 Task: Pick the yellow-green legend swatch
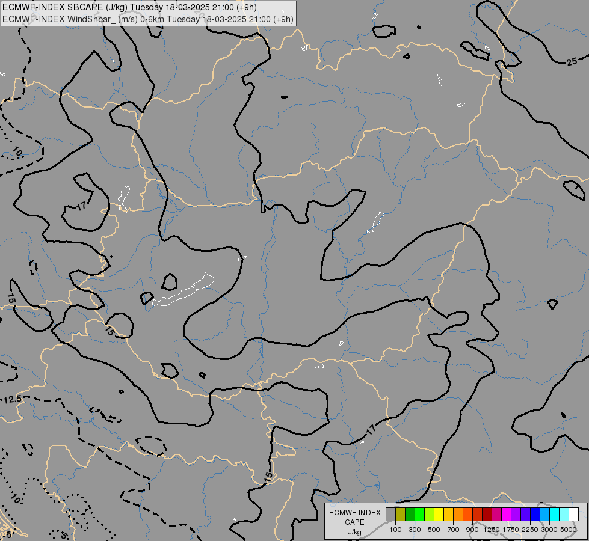click(x=430, y=515)
